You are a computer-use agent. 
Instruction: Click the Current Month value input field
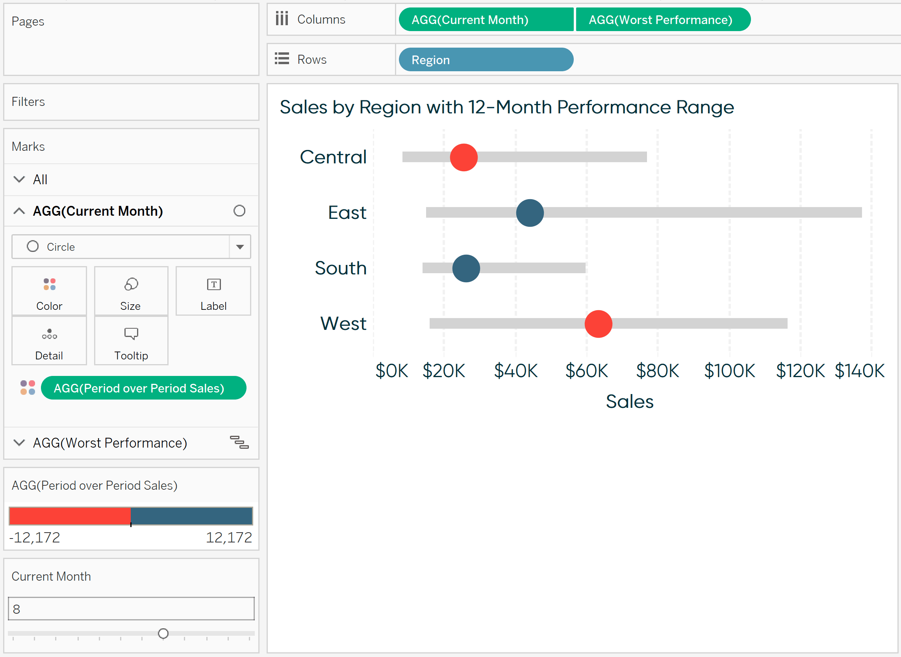[x=131, y=609]
